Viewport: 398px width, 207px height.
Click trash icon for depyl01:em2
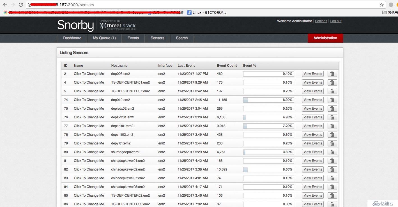click(332, 143)
